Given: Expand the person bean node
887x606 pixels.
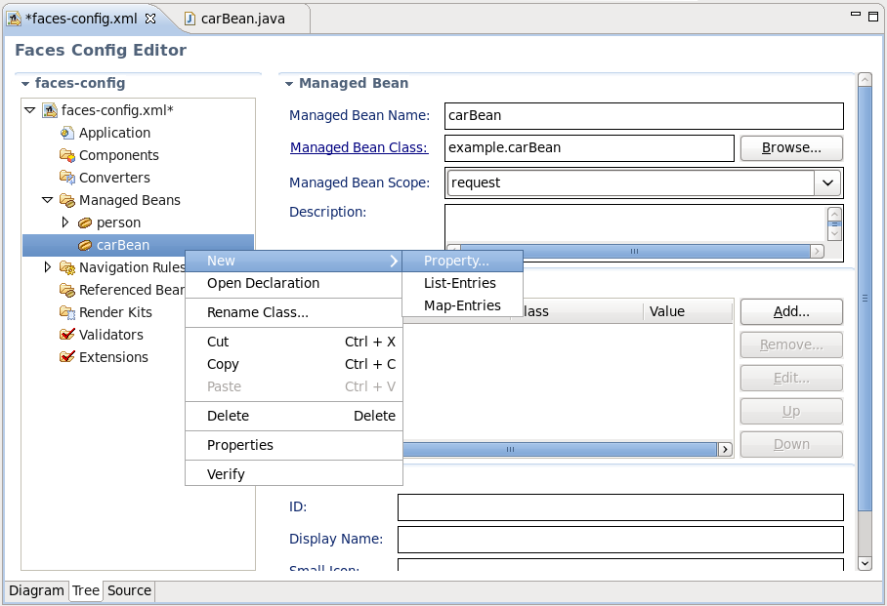Looking at the screenshot, I should (66, 222).
